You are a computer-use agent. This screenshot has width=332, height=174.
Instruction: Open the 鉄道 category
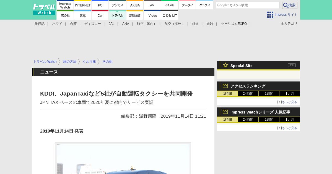[x=196, y=24]
